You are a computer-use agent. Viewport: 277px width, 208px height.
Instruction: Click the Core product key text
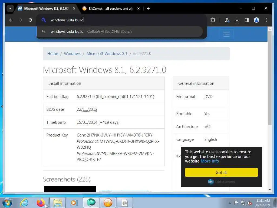pyautogui.click(x=114, y=135)
